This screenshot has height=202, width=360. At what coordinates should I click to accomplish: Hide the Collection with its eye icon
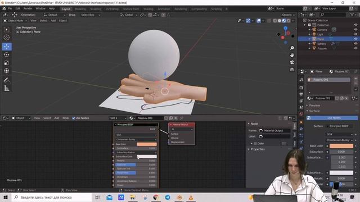click(355, 25)
